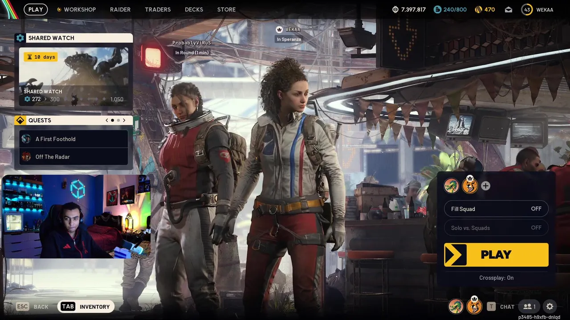Click the WEKAA player name tag above character

coord(293,29)
